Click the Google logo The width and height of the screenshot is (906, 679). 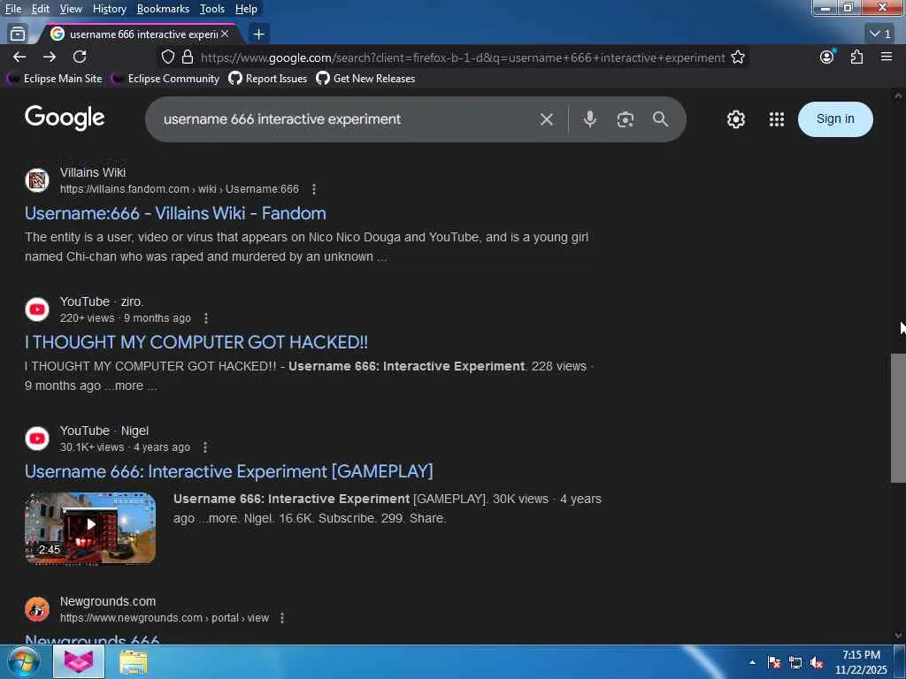click(x=65, y=118)
